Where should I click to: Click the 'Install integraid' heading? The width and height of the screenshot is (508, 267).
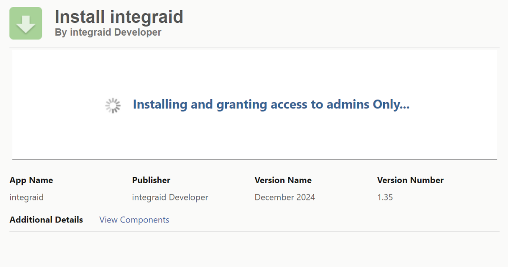tap(119, 17)
